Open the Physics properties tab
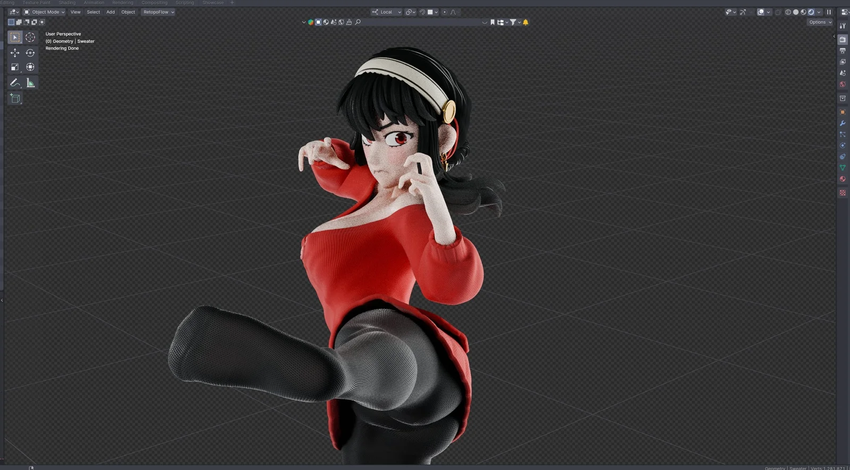Viewport: 850px width, 470px height. coord(843,146)
